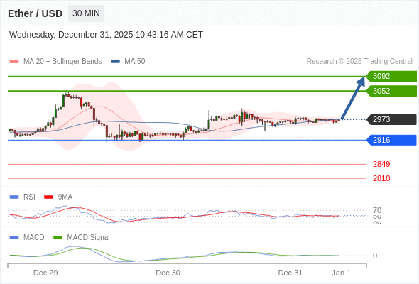Click the MACD Signal green legend swatch

(58, 238)
